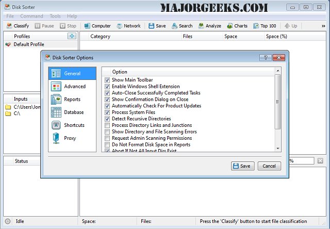Add a new profile with plus icon
Image resolution: width=330 pixels, height=229 pixels.
pyautogui.click(x=72, y=36)
